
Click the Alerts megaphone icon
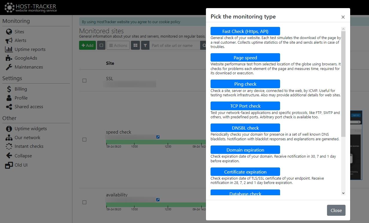(x=9, y=40)
